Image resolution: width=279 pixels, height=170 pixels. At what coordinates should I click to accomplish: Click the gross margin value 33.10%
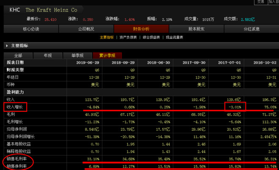(x=93, y=159)
